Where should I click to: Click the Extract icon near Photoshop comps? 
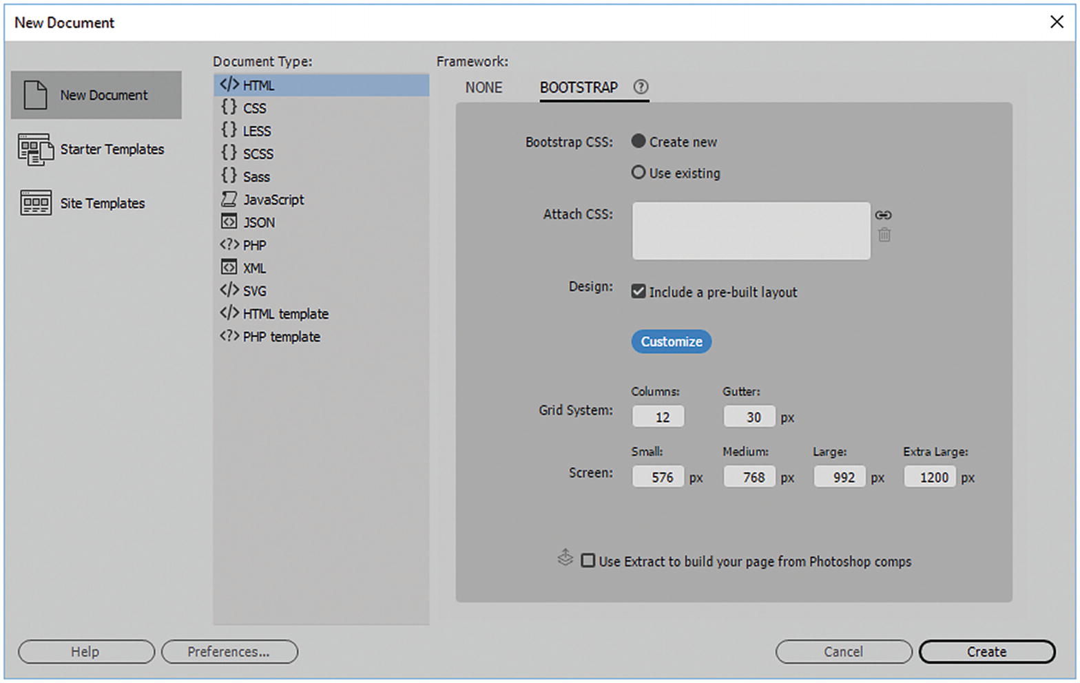pos(565,558)
